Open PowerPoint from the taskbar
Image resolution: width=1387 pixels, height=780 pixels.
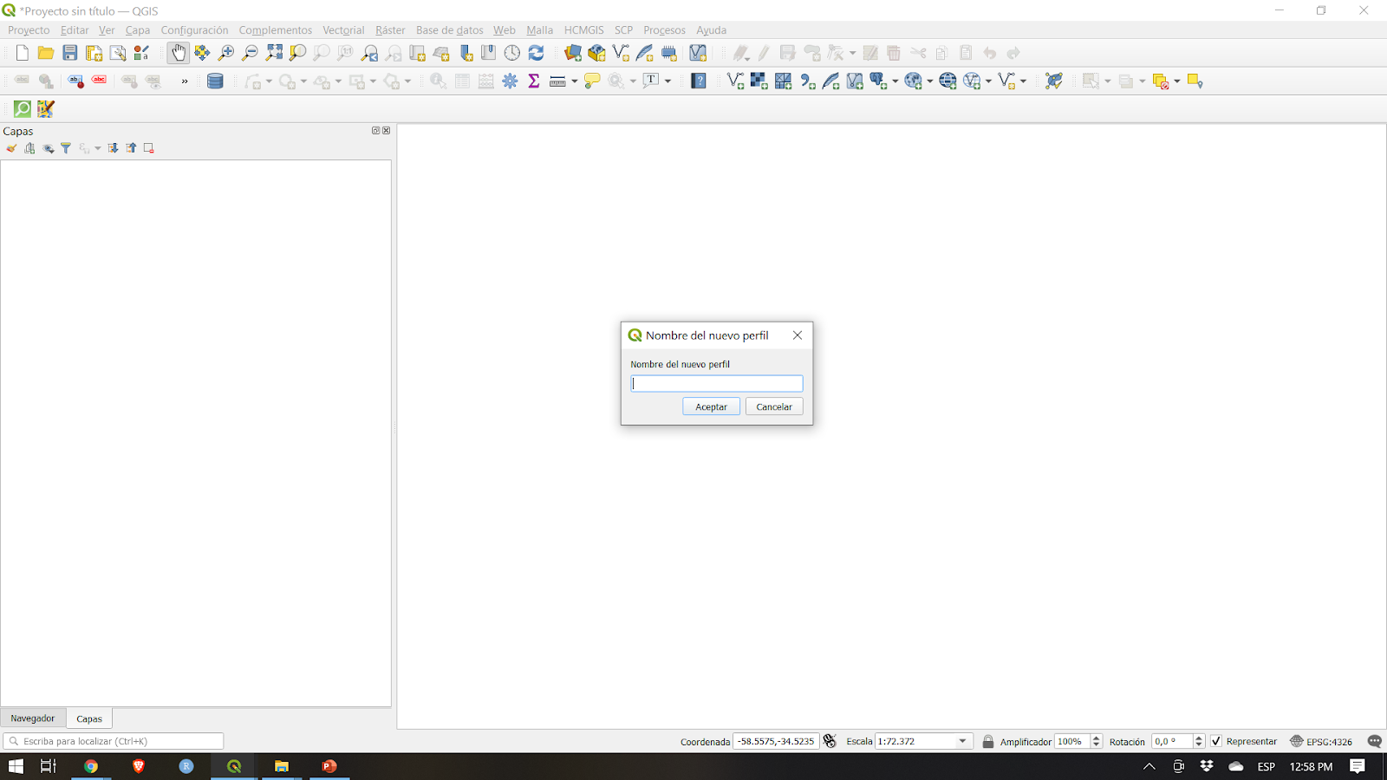(329, 766)
